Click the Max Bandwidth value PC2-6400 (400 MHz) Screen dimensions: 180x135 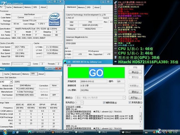point(25,89)
